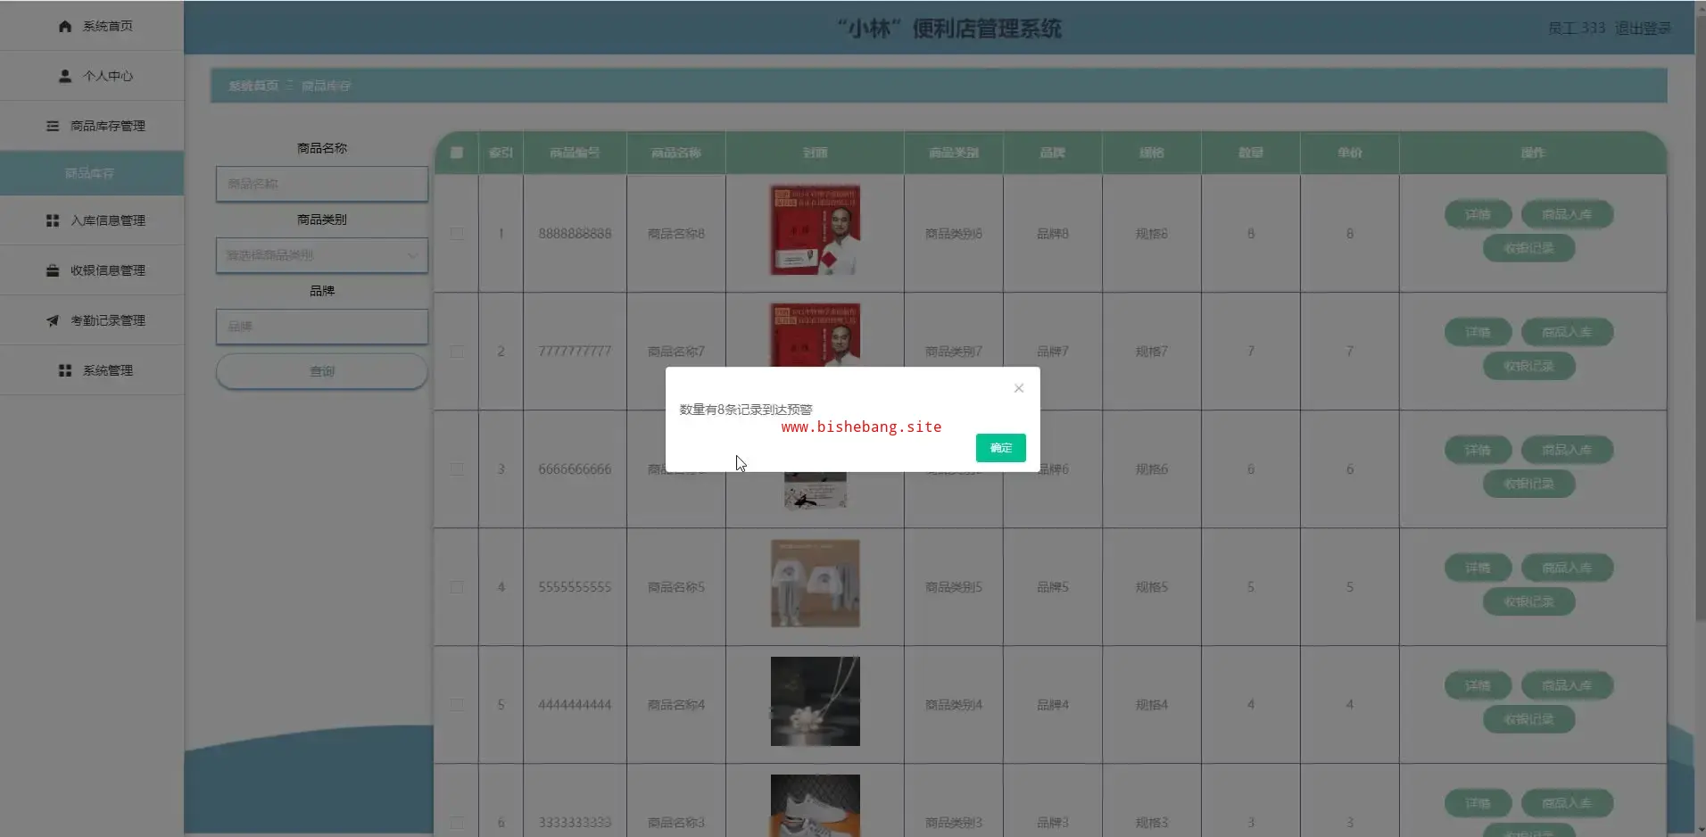Tick the checkbox for row 6666666666
1706x837 pixels.
[x=457, y=469]
